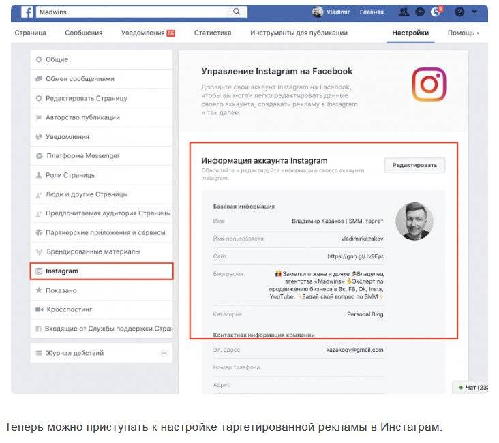Click the Редактировать button
This screenshot has height=443, width=499.
coord(414,165)
